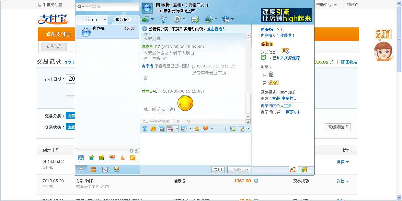402x201 pixels.
Task: Click the screenshot capture icon
Action: point(170,129)
